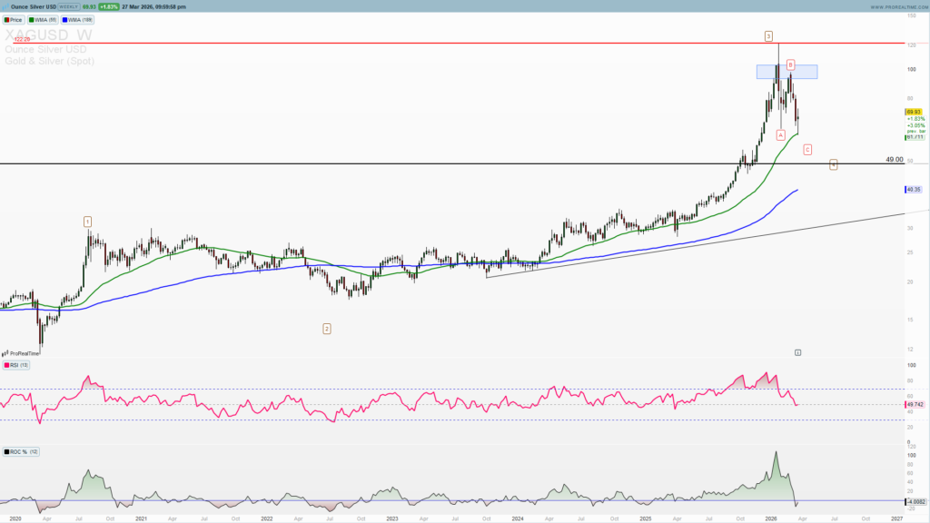Screen dimensions: 930x523
Task: Click the Elliott wave label 3 marker
Action: pos(767,37)
